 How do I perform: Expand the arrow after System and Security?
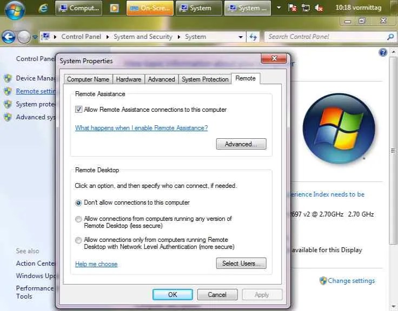click(179, 37)
